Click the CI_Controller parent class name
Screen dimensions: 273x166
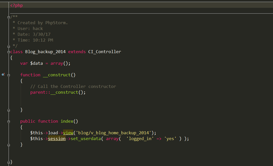104,52
